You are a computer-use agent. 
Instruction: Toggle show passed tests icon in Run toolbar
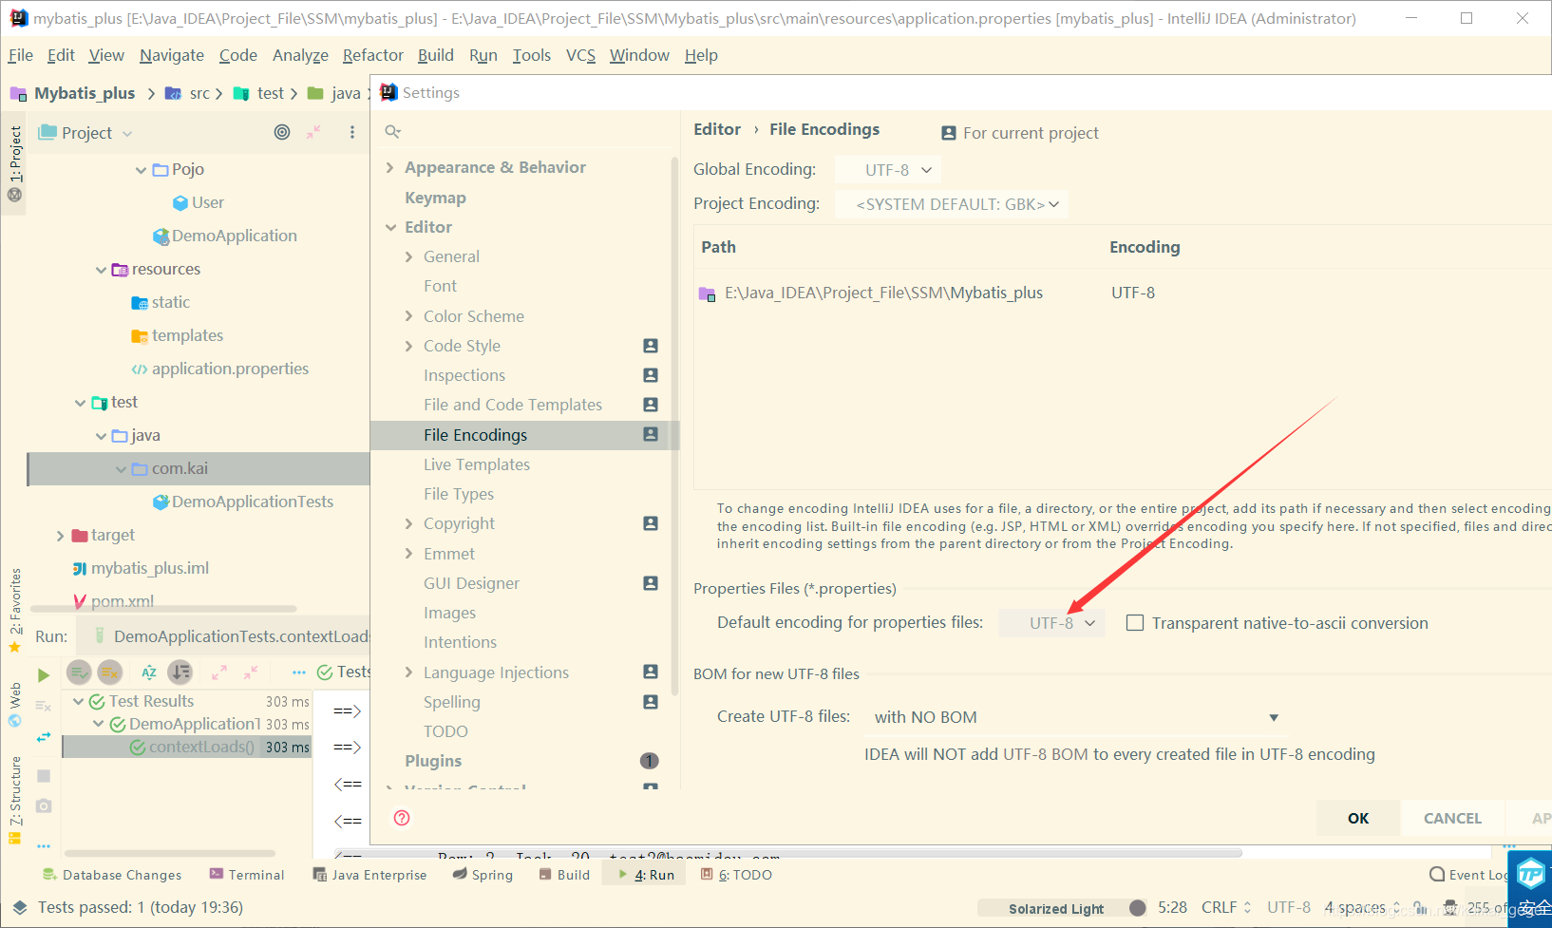[x=79, y=672]
